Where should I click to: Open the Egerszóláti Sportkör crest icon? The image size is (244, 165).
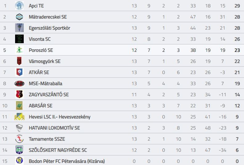19,28
